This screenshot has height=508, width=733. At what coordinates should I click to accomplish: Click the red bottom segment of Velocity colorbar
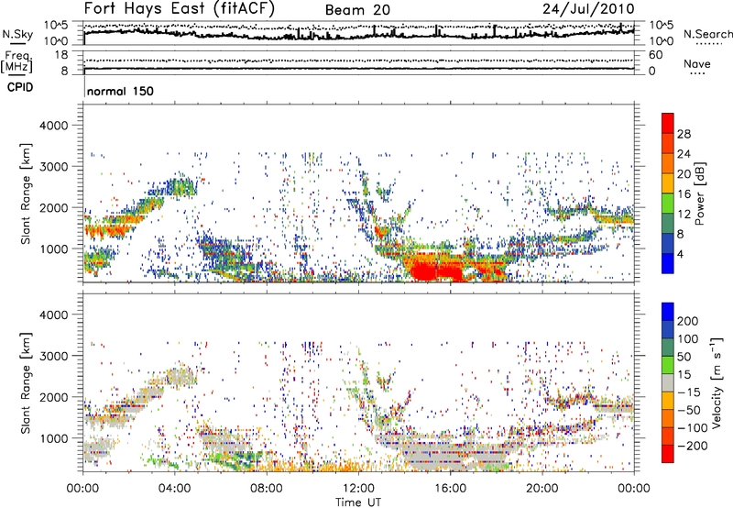click(668, 454)
